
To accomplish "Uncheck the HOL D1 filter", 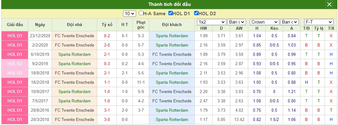I will coord(171,13).
